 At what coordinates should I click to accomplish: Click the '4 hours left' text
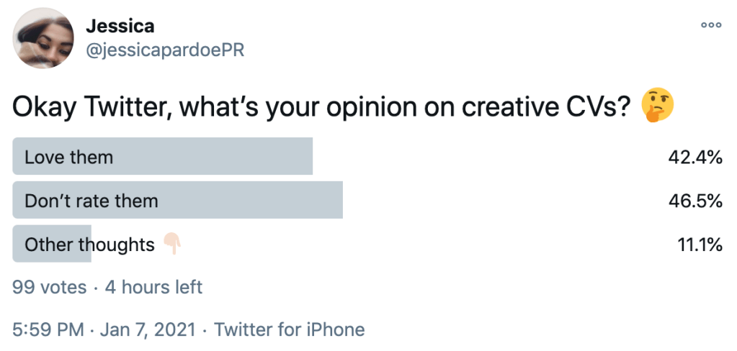pos(153,288)
